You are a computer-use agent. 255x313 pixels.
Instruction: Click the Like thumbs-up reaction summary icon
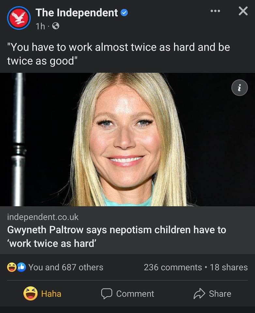pyautogui.click(x=22, y=267)
